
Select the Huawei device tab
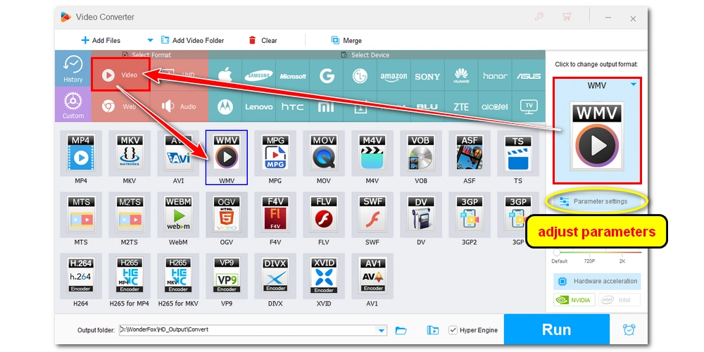[461, 76]
